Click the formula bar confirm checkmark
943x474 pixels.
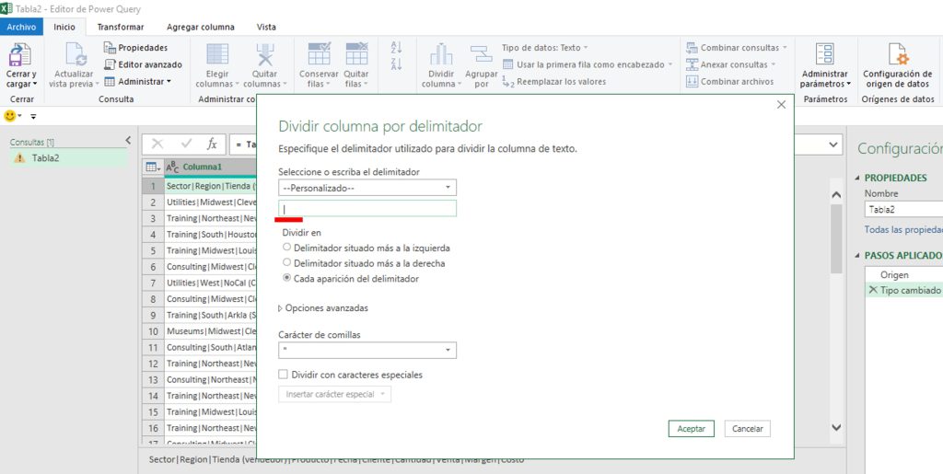[186, 144]
